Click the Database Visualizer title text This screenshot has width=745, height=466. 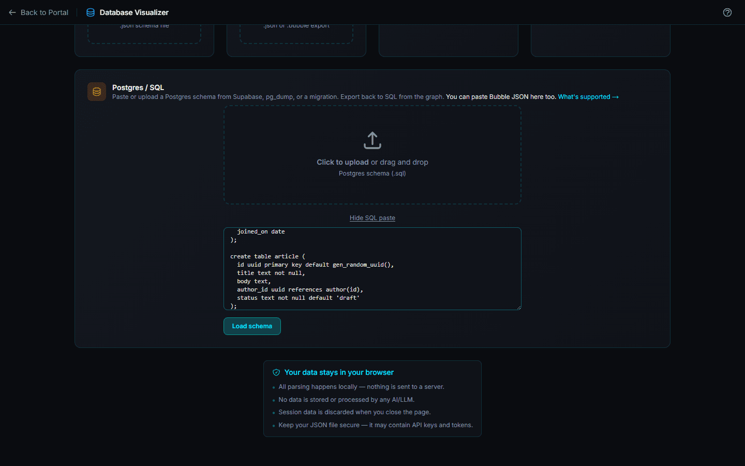(x=134, y=12)
